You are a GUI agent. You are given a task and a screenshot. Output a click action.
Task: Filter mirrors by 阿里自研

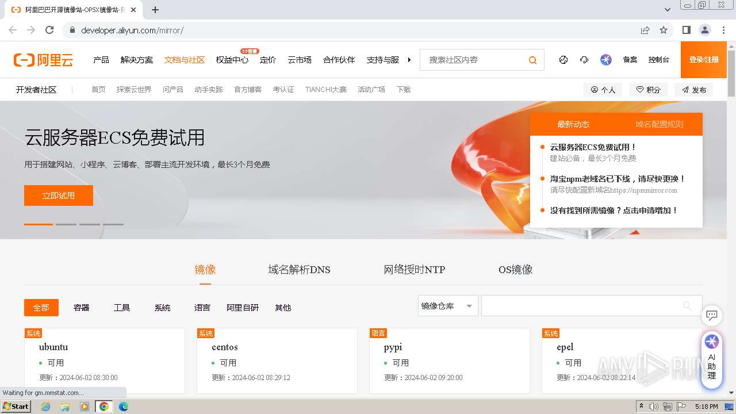(x=243, y=308)
